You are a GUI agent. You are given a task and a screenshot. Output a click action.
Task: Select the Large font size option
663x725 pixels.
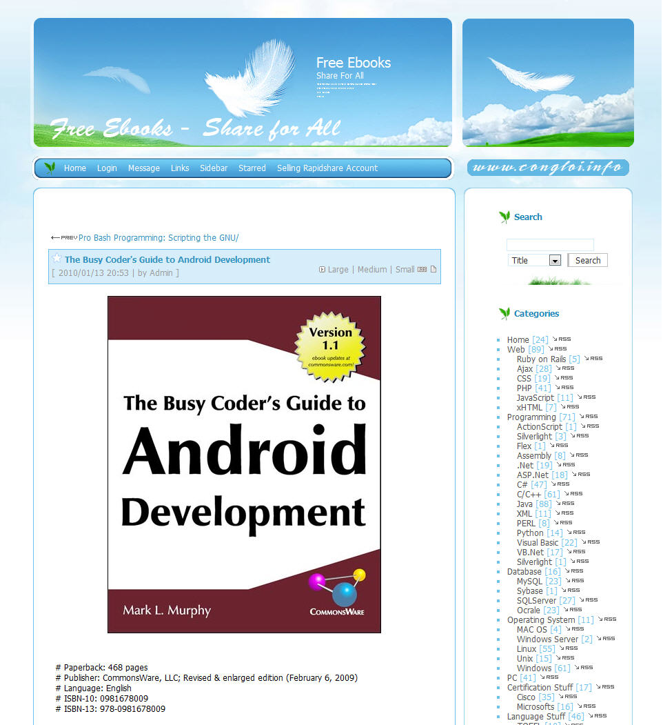338,270
